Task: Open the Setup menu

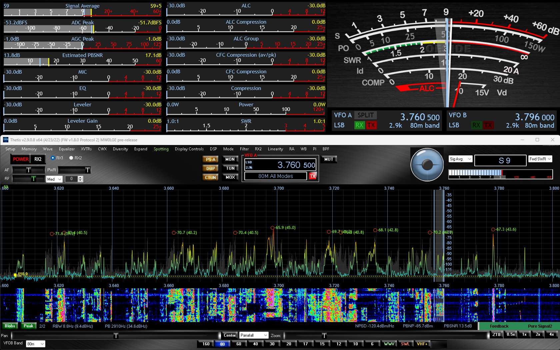Action: (x=10, y=149)
